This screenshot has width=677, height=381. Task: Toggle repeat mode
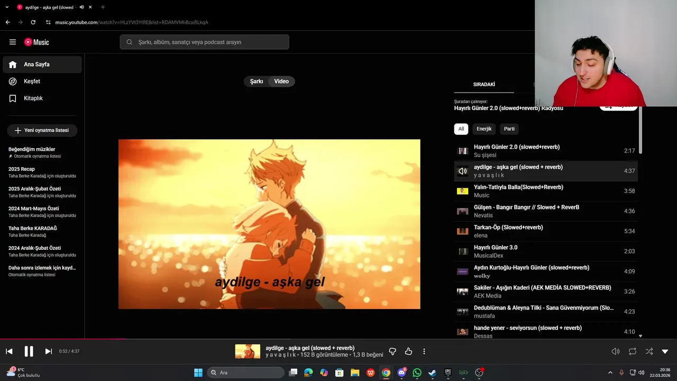tap(633, 351)
